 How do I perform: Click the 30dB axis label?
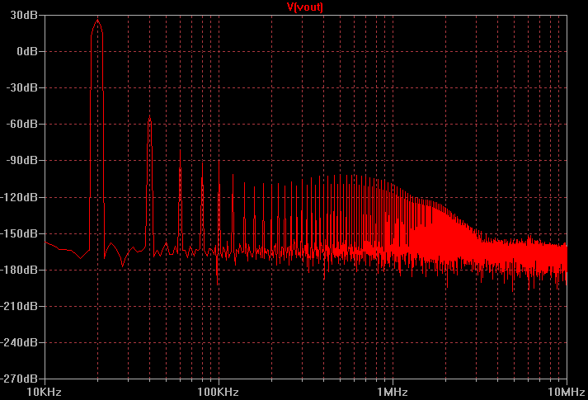point(24,16)
